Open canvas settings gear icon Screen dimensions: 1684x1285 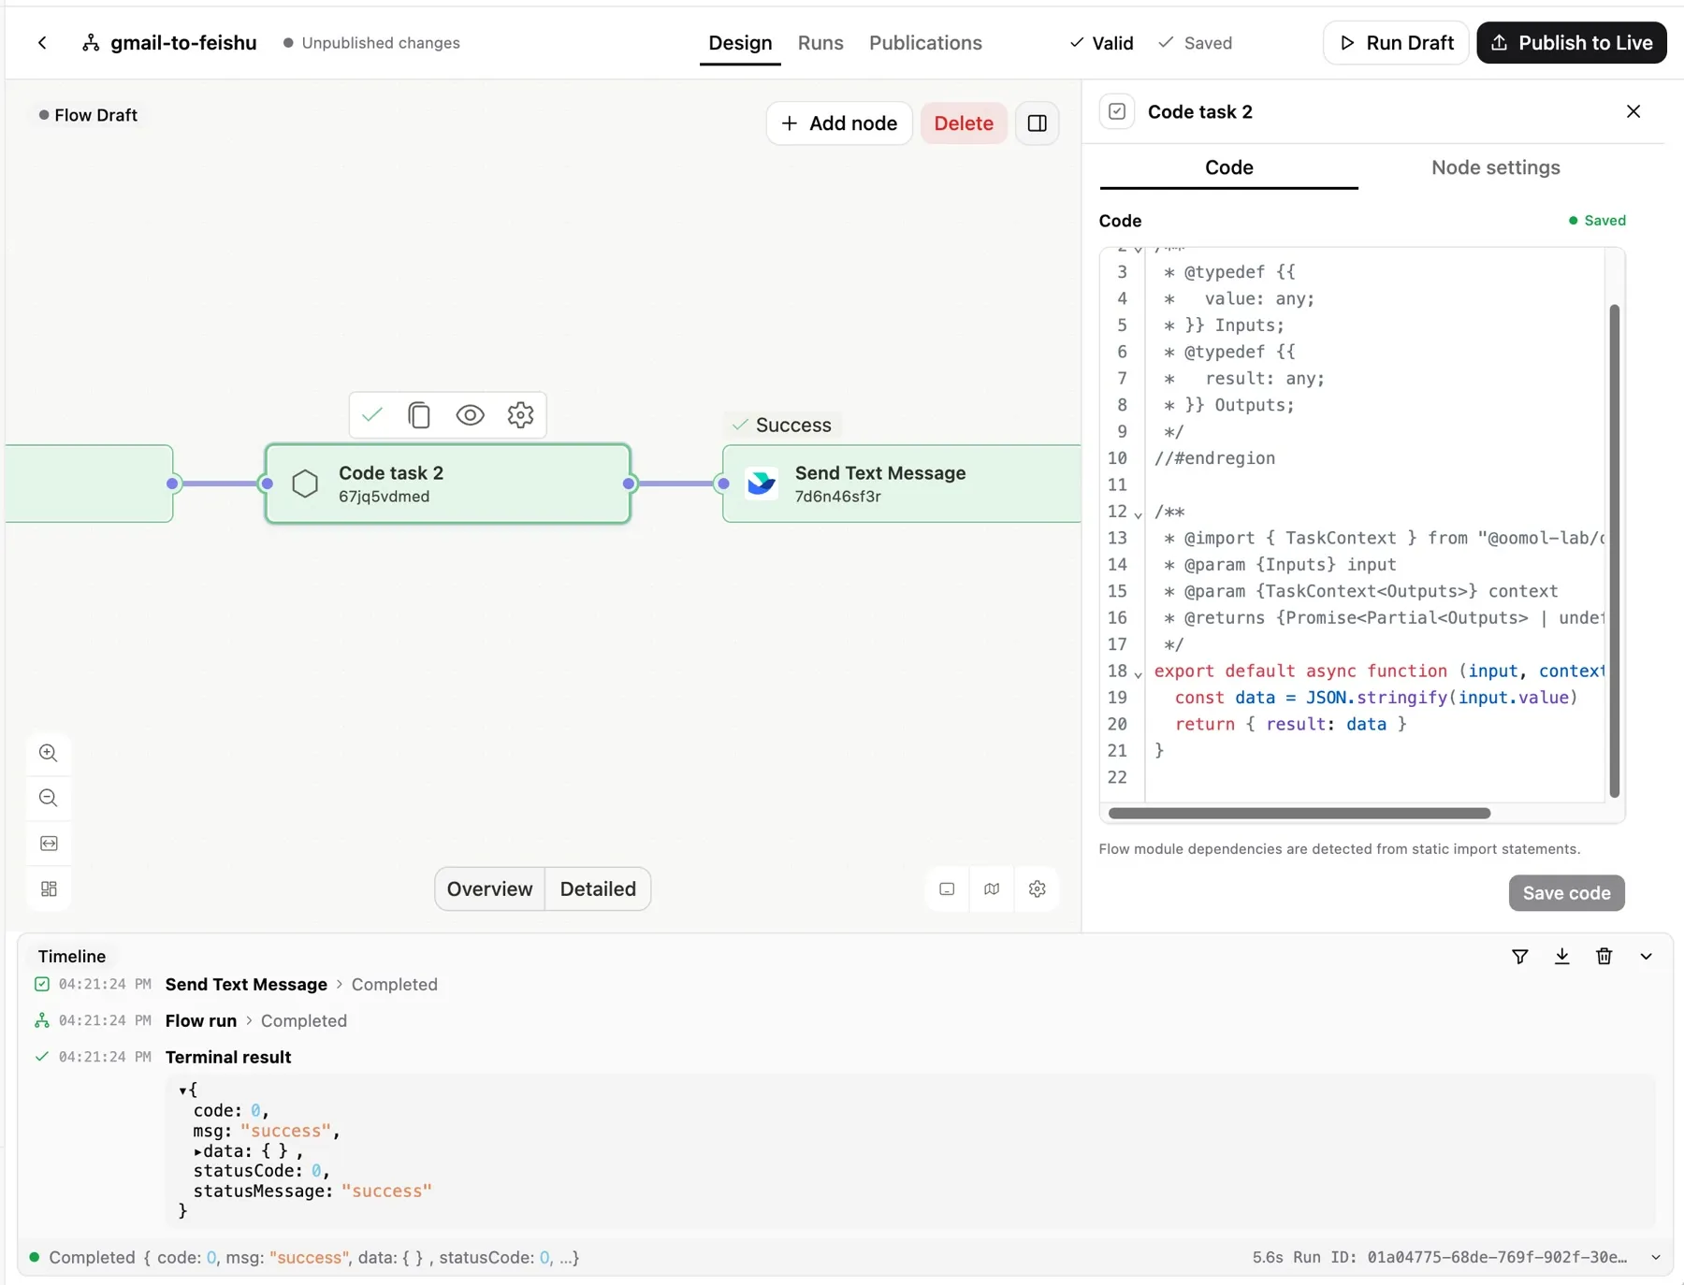tap(1037, 889)
